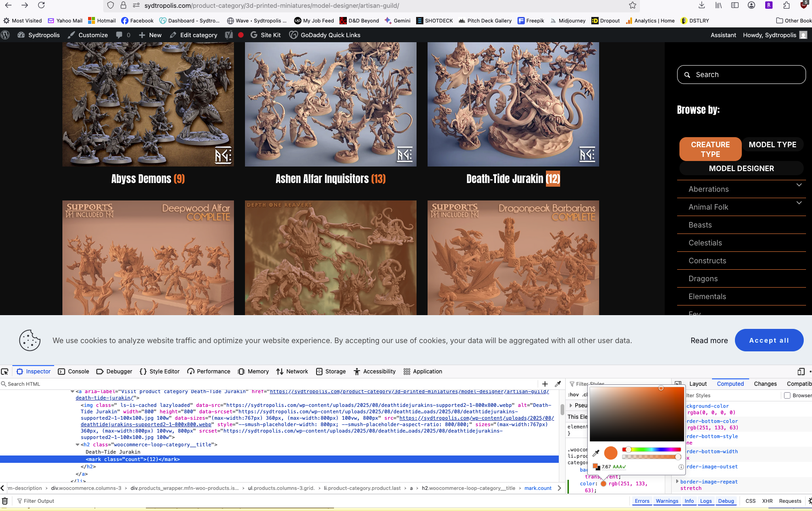
Task: Open the Layout tab in sidebar
Action: click(x=698, y=384)
